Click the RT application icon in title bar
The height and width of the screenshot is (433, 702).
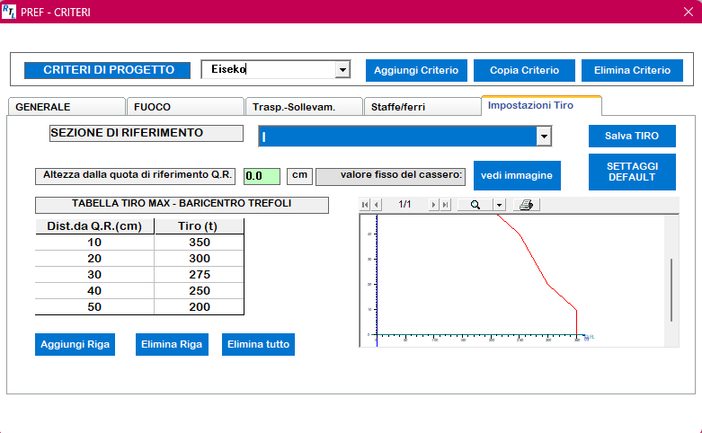[9, 12]
